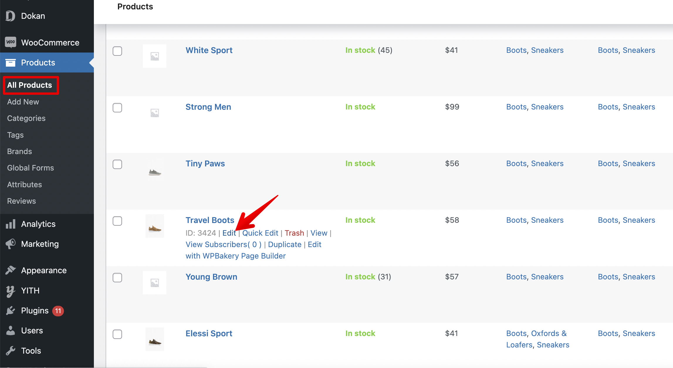Click the Marketing megaphone icon
Viewport: 673px width, 368px height.
tap(11, 244)
